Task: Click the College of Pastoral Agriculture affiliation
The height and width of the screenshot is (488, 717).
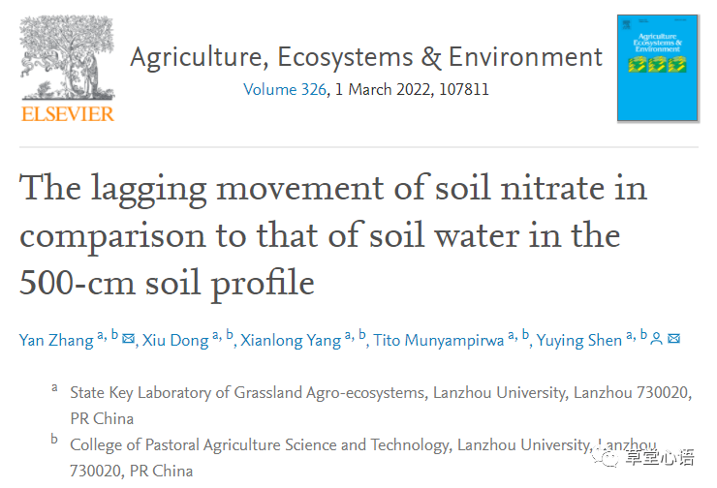Action: tap(329, 445)
